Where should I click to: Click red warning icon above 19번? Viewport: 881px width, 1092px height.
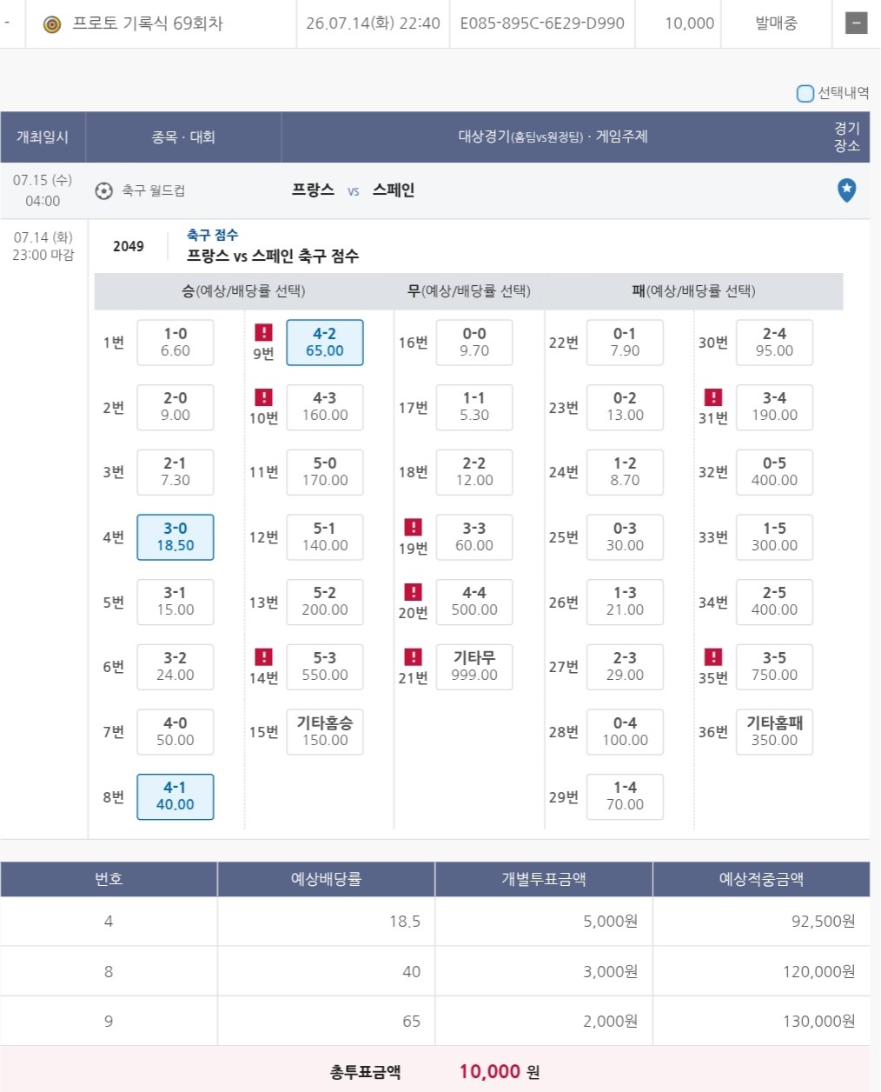click(414, 527)
